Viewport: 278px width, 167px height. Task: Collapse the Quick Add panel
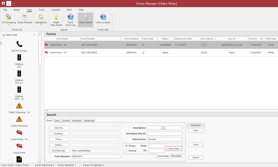click(34, 35)
